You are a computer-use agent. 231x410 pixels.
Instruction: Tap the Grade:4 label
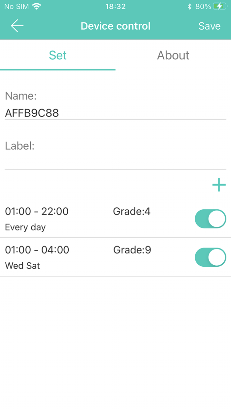pyautogui.click(x=132, y=211)
